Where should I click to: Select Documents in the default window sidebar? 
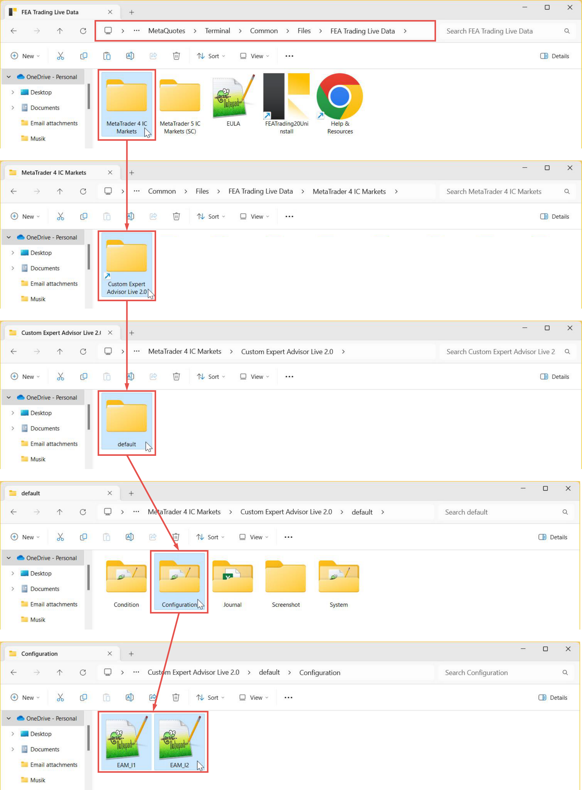coord(40,589)
